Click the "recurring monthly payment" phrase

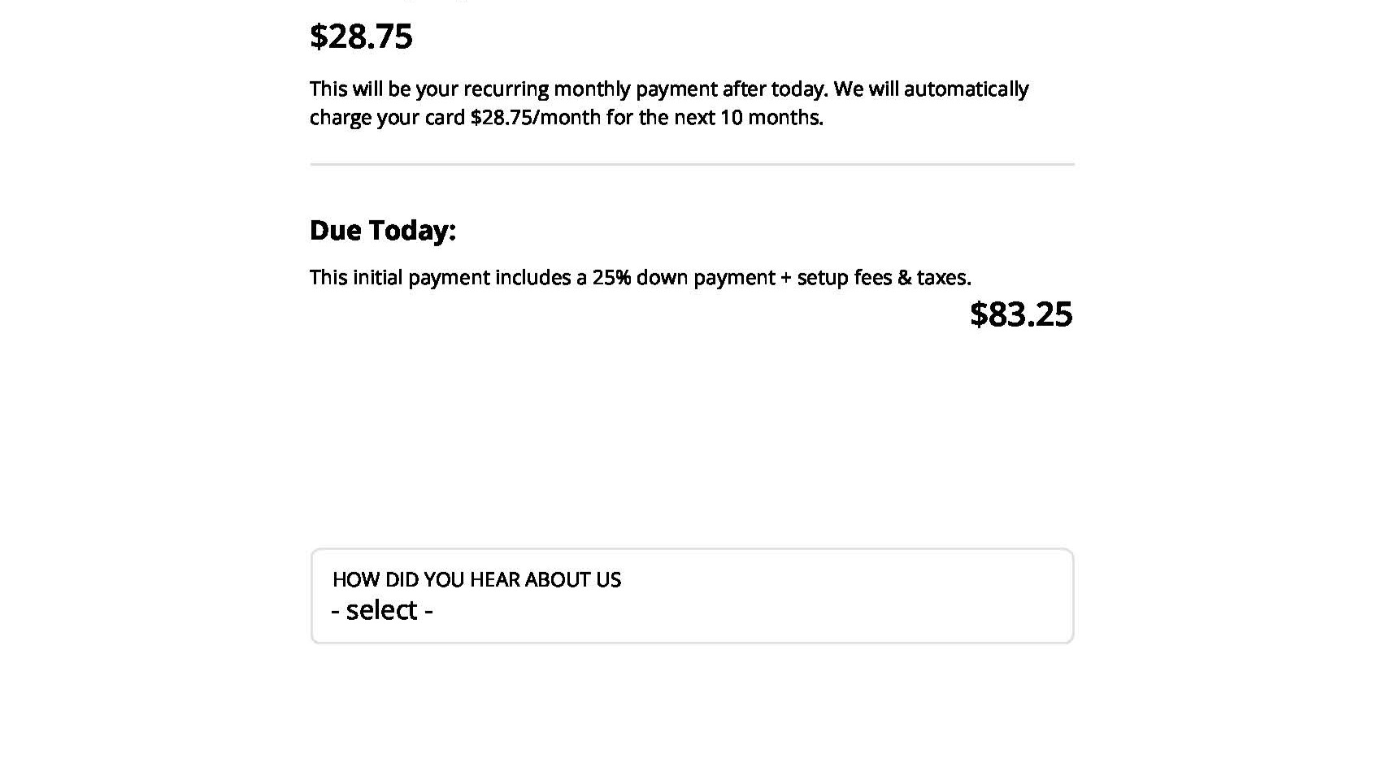[590, 89]
